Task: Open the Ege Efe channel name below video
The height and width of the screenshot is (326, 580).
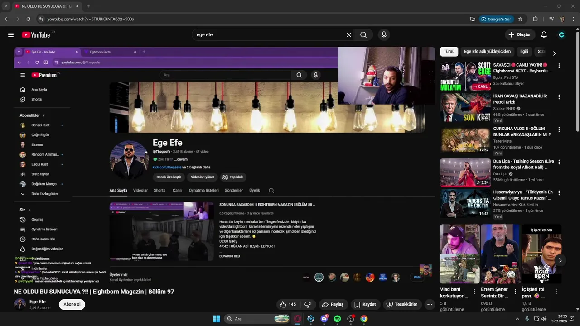Action: pyautogui.click(x=38, y=302)
